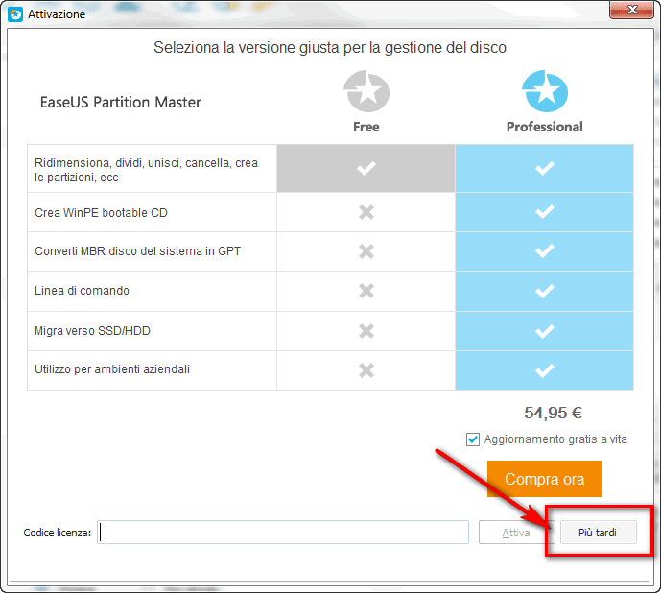This screenshot has height=593, width=661.
Task: Click Free X mark for Migra verso SSD/HDD
Action: pyautogui.click(x=366, y=331)
